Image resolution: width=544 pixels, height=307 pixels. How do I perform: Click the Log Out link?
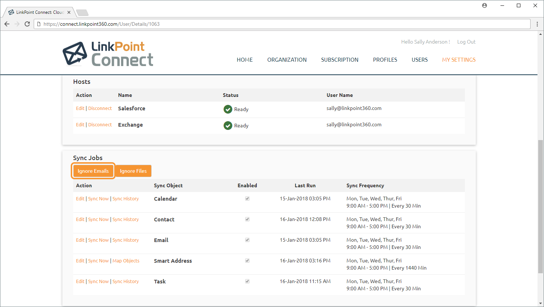click(466, 42)
